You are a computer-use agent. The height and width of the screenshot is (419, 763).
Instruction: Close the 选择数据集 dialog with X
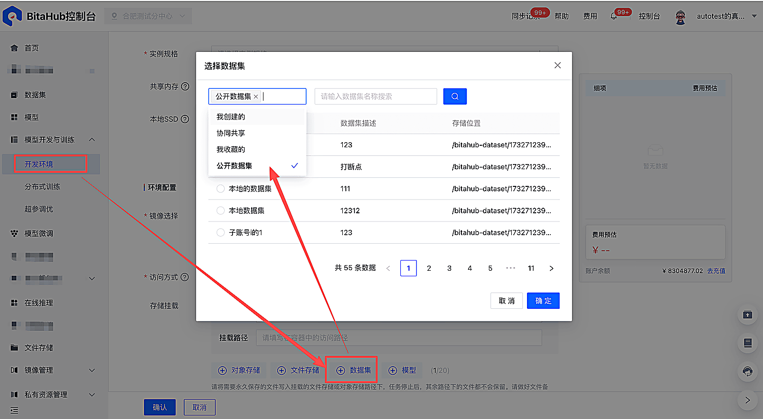(557, 66)
